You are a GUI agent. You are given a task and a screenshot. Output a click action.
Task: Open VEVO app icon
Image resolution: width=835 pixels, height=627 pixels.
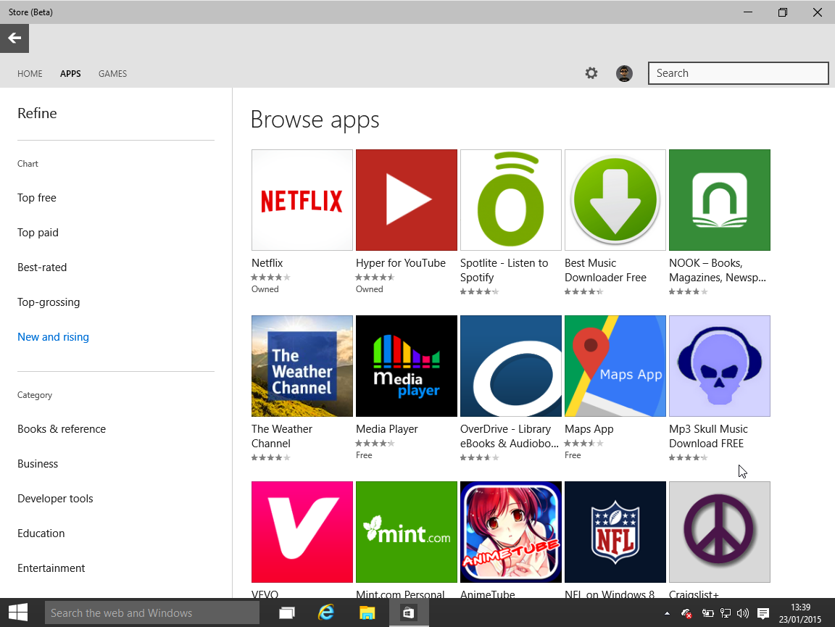(302, 531)
